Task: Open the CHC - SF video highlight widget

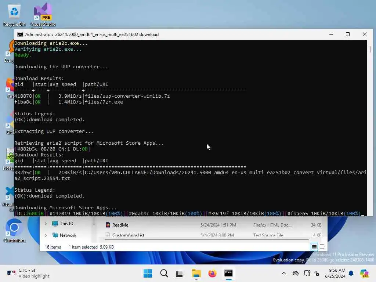Action: [28, 273]
